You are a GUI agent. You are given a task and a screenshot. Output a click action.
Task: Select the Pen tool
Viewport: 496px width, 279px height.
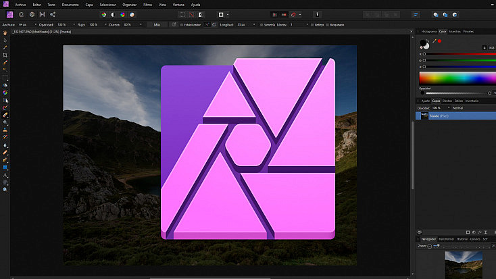5,160
